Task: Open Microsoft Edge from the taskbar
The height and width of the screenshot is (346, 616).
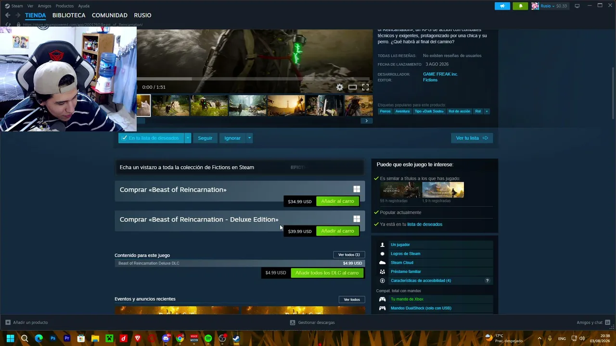Action: click(x=39, y=338)
